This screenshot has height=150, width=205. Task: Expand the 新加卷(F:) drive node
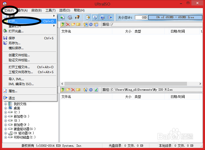[x=6, y=125]
